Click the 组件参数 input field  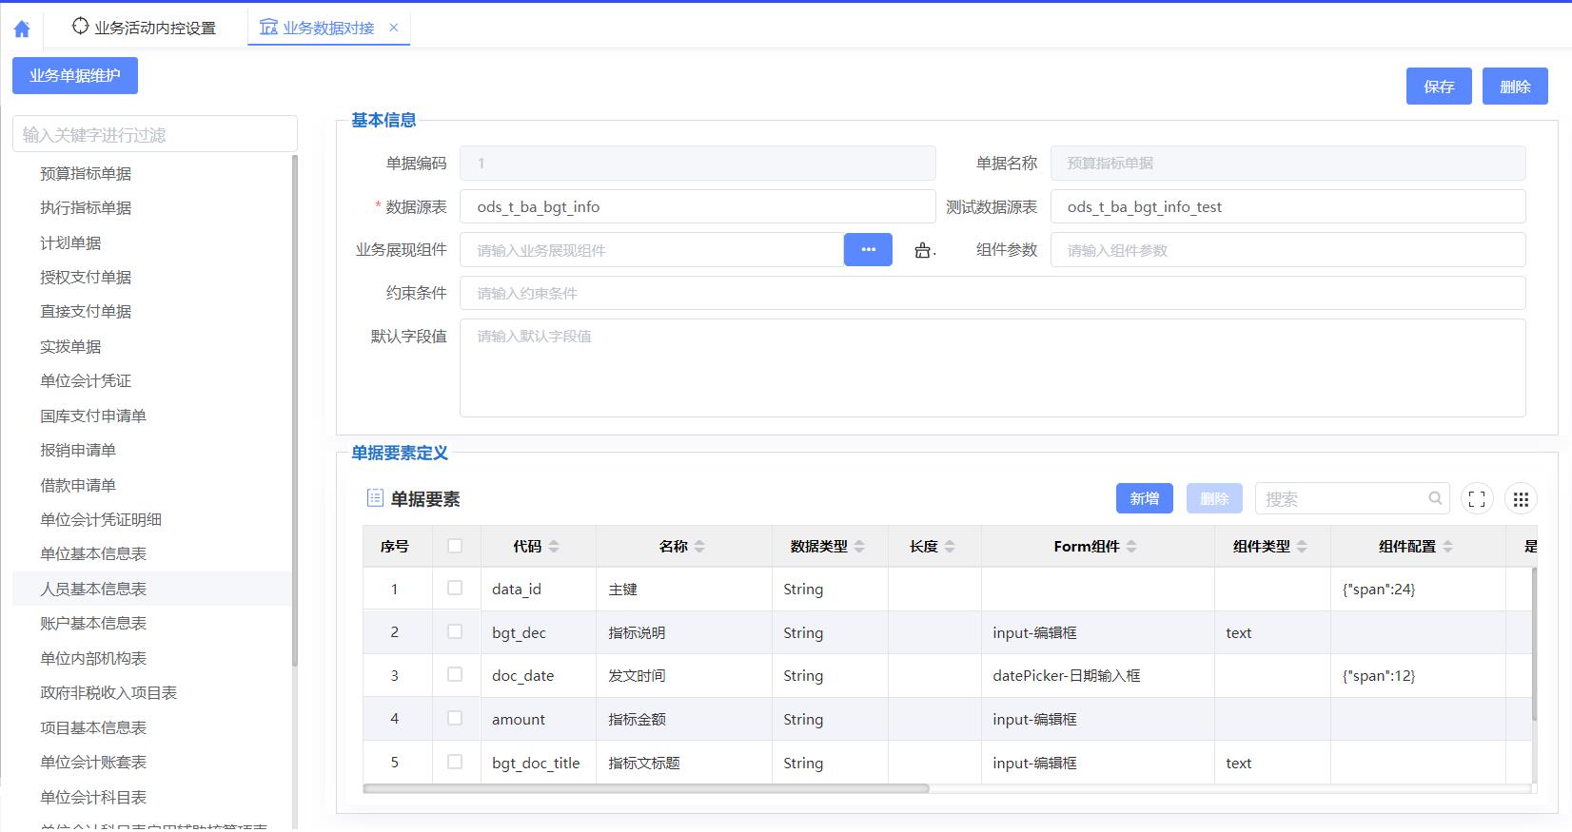[x=1288, y=250]
